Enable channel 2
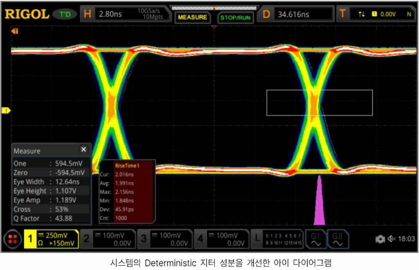This screenshot has width=419, height=270. coord(108,239)
